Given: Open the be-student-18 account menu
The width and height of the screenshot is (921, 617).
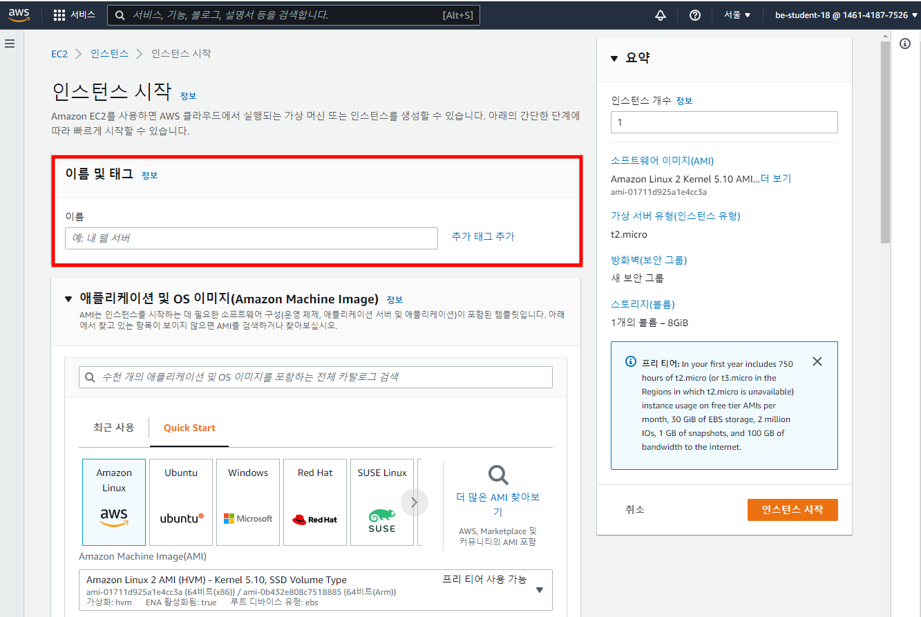Looking at the screenshot, I should point(845,15).
